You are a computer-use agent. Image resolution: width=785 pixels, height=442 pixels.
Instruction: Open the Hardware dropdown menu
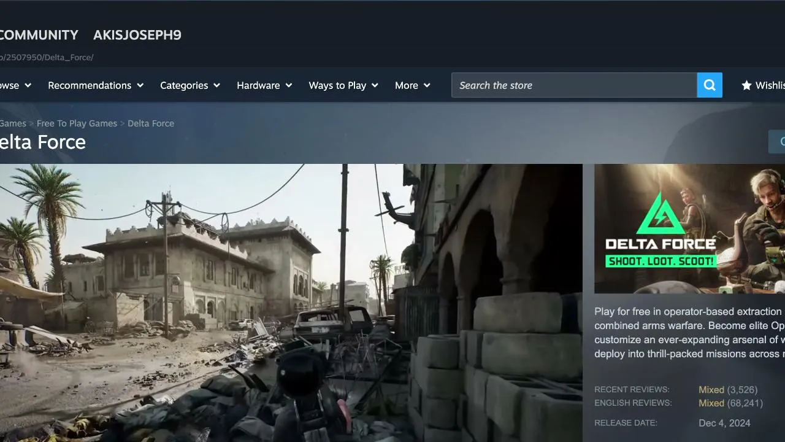tap(264, 85)
